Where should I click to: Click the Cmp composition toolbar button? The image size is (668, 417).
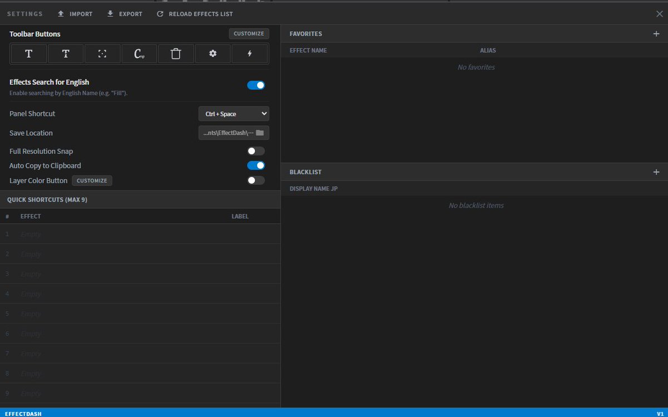point(139,54)
